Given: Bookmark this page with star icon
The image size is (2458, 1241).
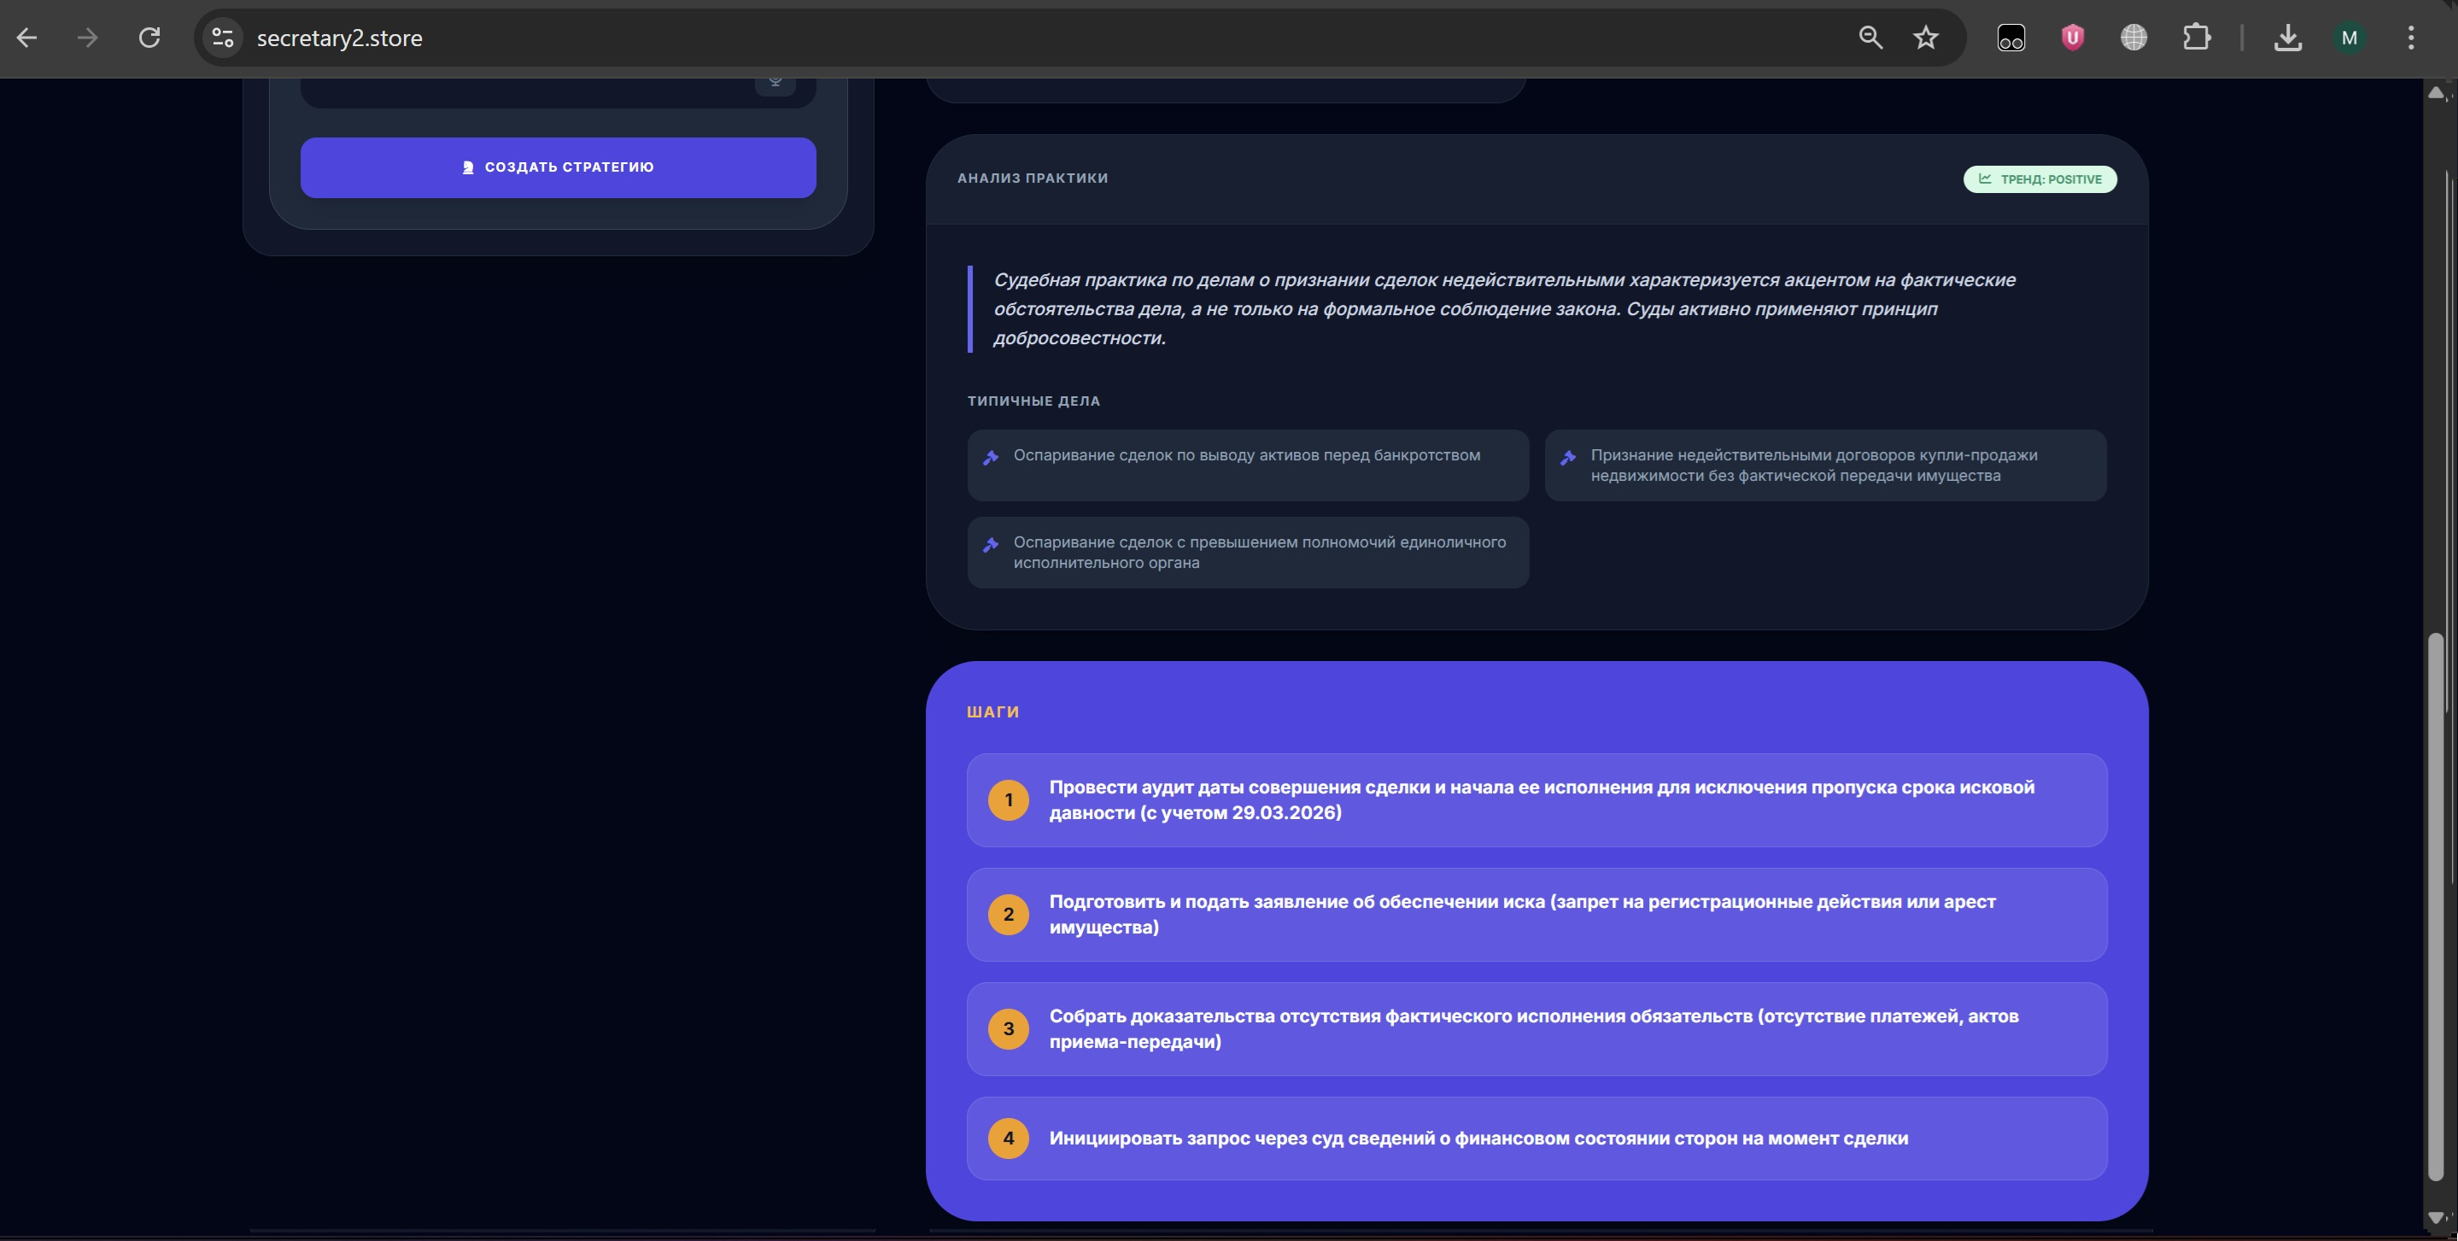Looking at the screenshot, I should point(1926,38).
